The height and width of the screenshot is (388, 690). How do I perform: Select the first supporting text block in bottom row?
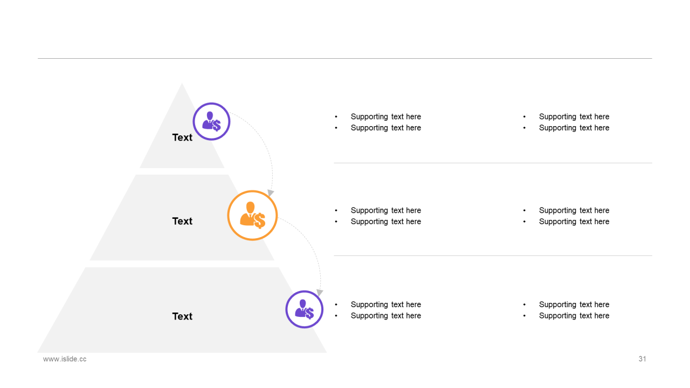378,310
